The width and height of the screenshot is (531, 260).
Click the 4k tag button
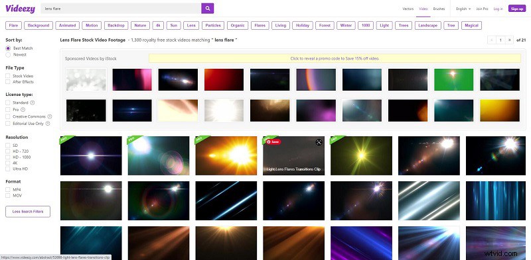(x=158, y=25)
